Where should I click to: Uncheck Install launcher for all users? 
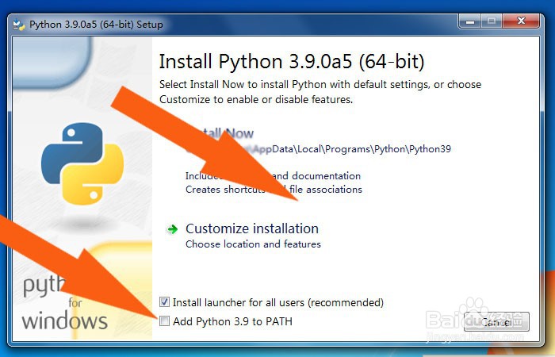[164, 301]
